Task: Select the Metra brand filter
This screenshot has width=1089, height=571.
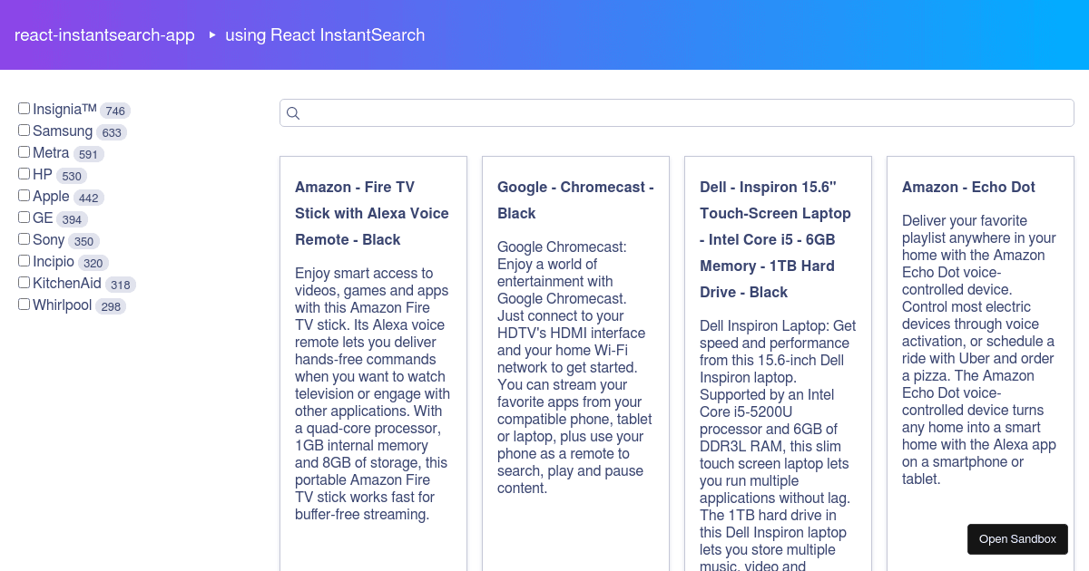Action: tap(24, 150)
